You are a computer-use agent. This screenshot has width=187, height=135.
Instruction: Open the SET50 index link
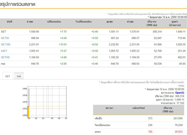coord(5,38)
